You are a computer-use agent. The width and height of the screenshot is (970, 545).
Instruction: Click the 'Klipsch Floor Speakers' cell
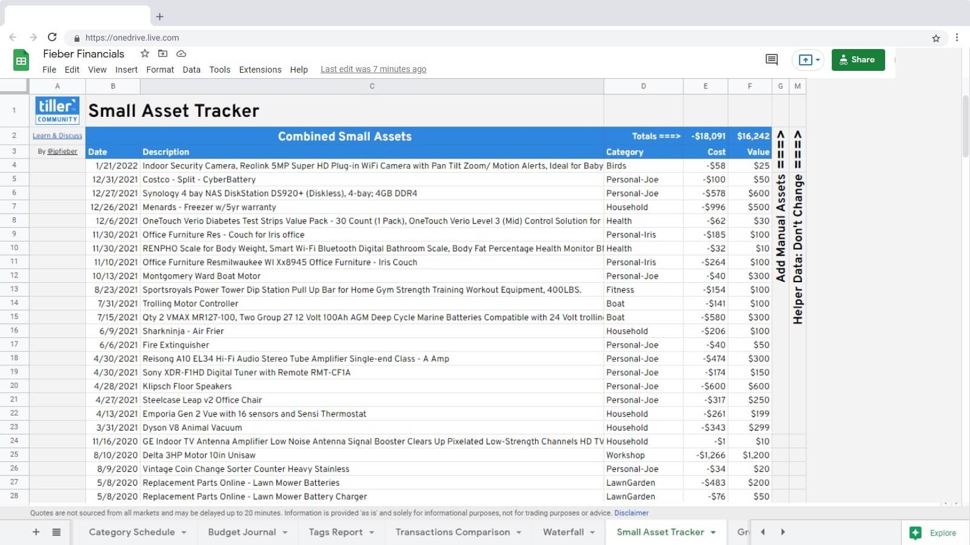372,386
